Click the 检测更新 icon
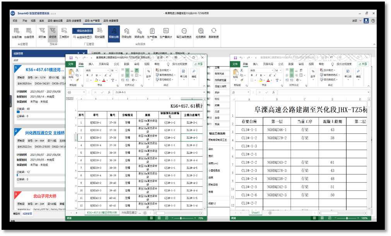The width and height of the screenshot is (391, 236). coord(201,32)
